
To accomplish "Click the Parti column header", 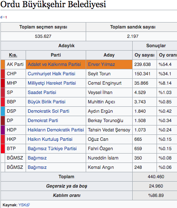I will pos(56,55).
